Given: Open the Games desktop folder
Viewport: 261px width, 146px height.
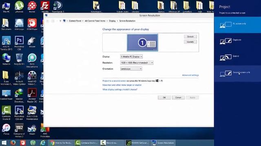Looking at the screenshot, I should point(161,6).
